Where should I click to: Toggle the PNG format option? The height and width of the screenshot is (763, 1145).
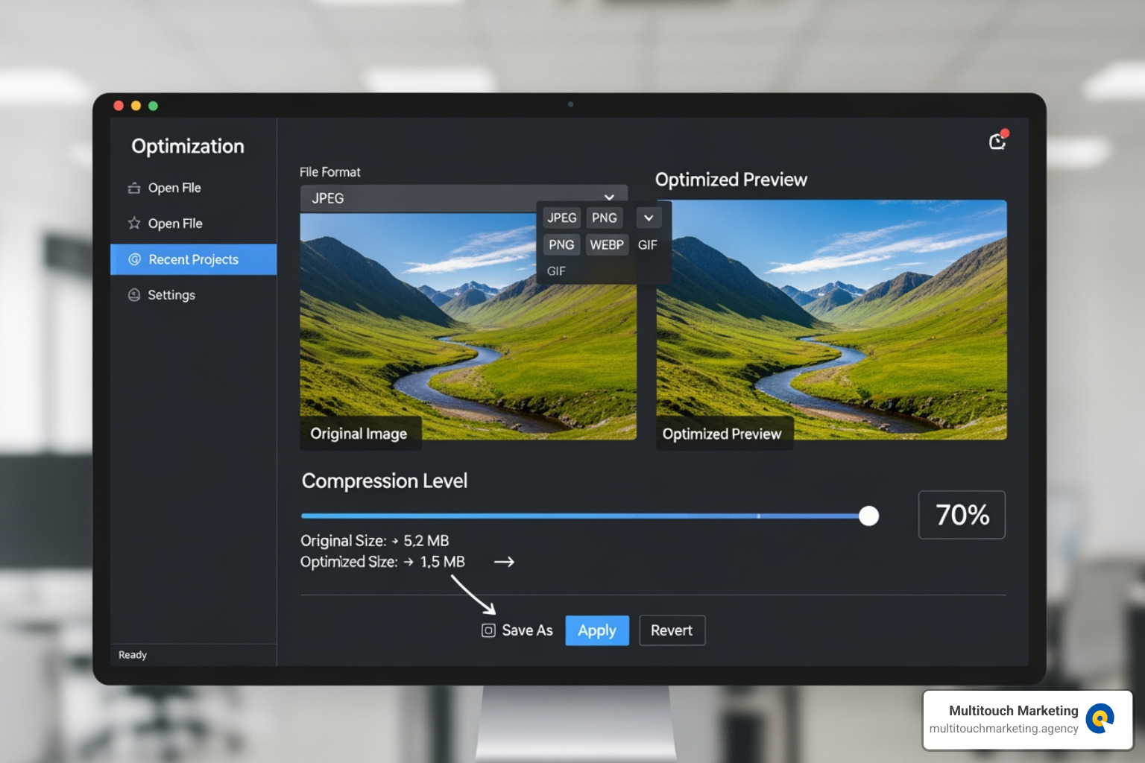[x=605, y=217]
